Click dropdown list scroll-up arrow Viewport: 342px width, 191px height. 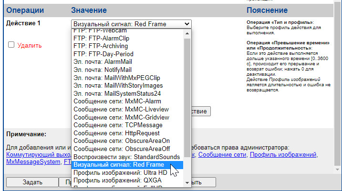coord(187,33)
